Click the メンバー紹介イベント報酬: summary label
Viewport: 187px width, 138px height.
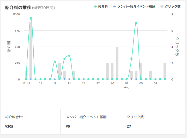point(87,117)
